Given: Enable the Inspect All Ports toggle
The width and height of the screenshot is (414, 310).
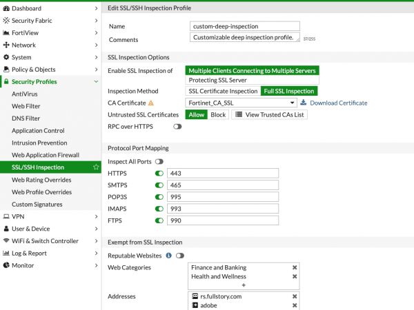Looking at the screenshot, I should tap(159, 162).
